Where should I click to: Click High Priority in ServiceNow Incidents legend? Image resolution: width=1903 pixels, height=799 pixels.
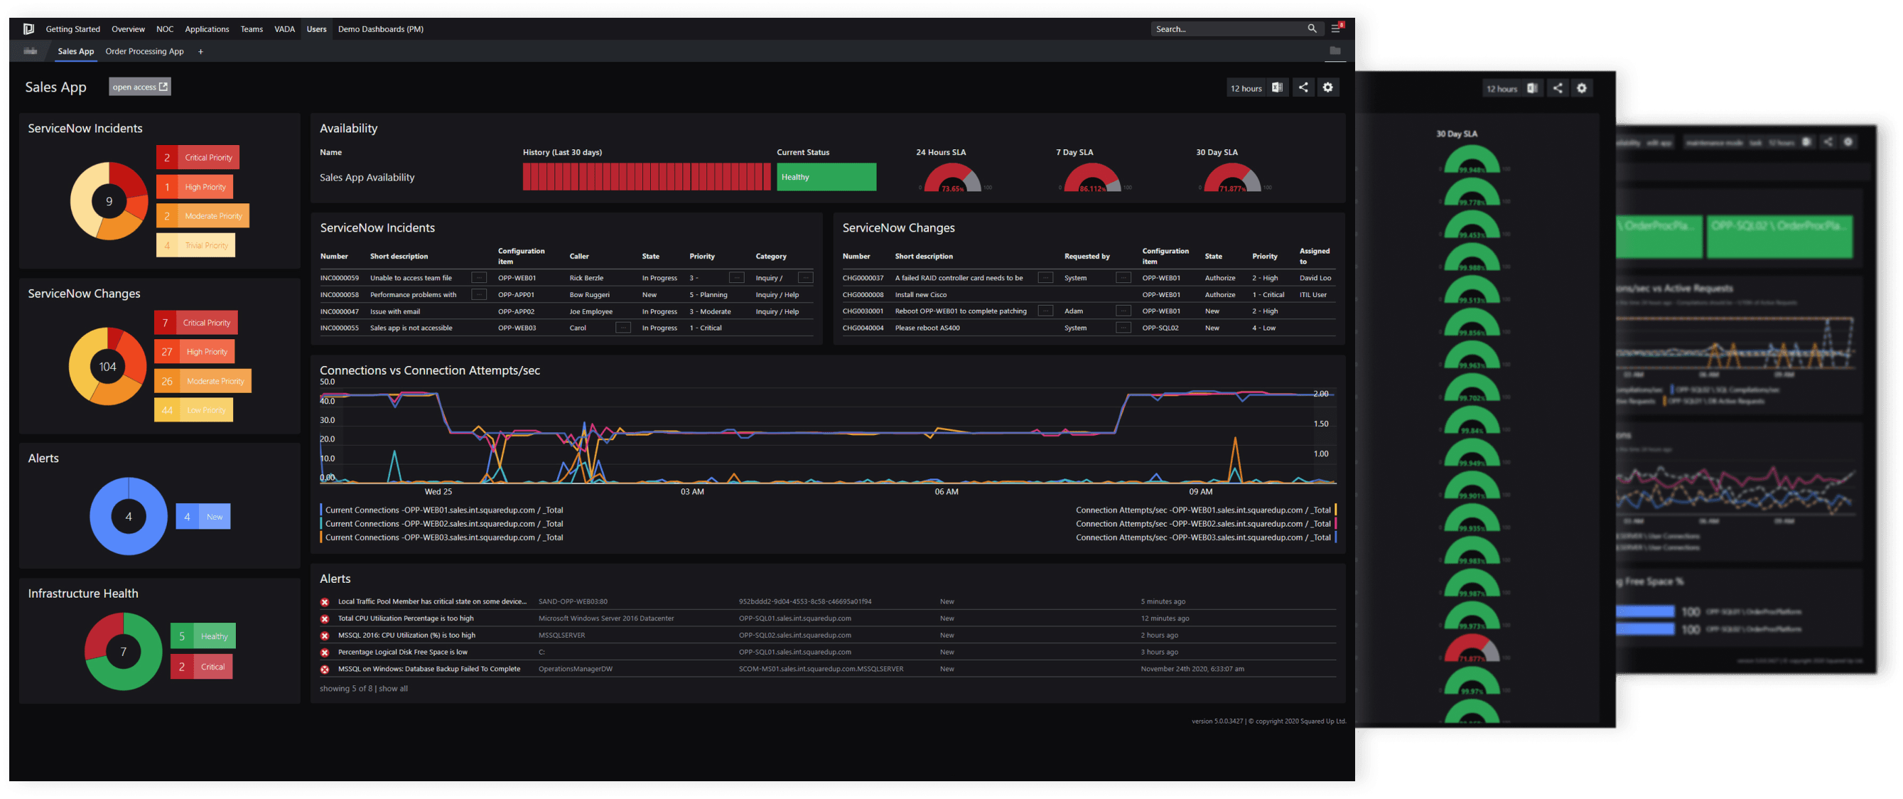[195, 187]
